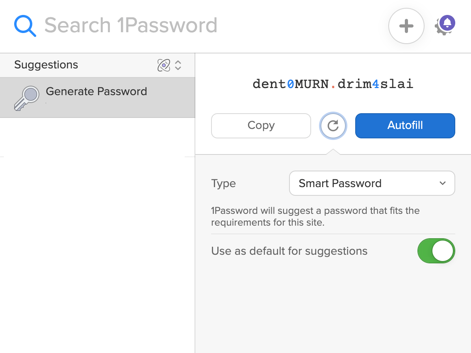Click the white knob on the green toggle

(x=443, y=251)
